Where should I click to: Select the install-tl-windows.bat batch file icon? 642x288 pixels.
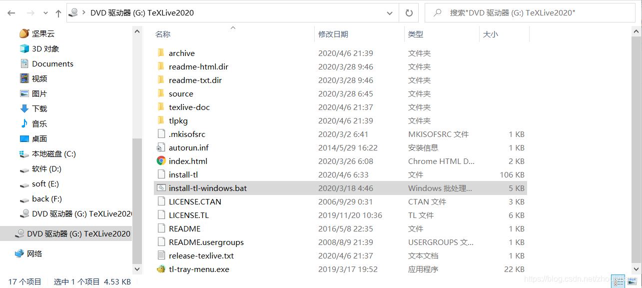(x=161, y=188)
